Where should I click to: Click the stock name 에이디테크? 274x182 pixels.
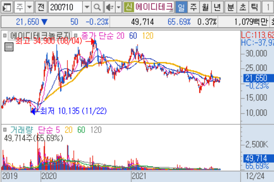[154, 7]
